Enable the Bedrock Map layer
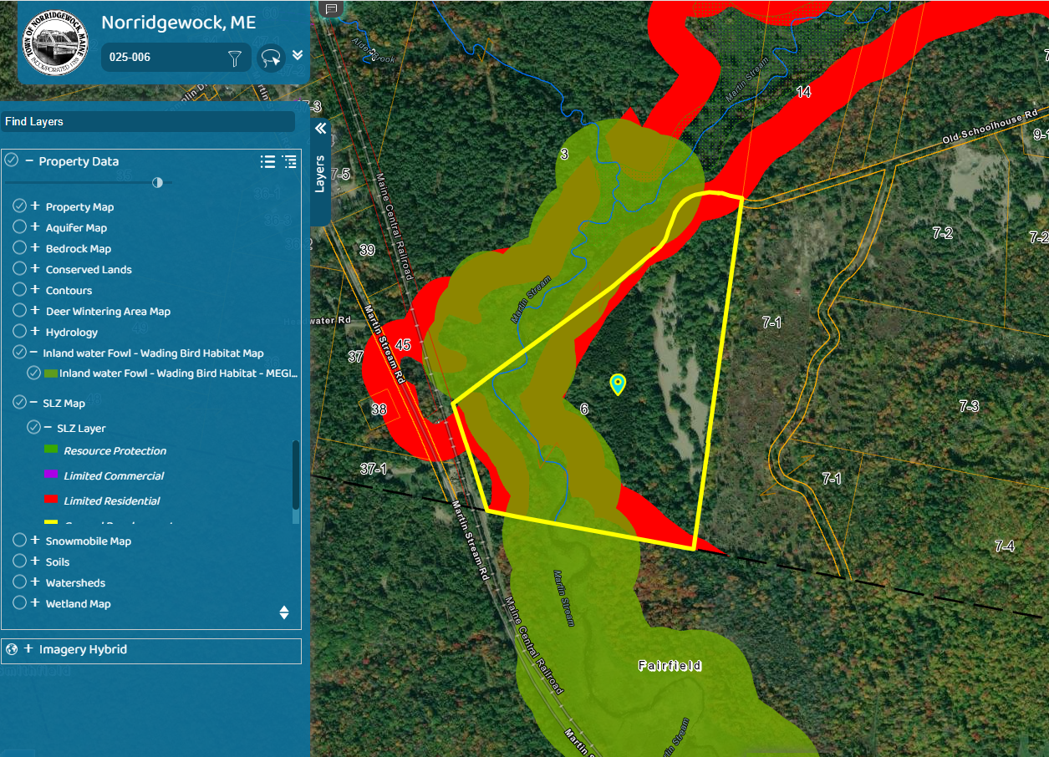 tap(19, 247)
